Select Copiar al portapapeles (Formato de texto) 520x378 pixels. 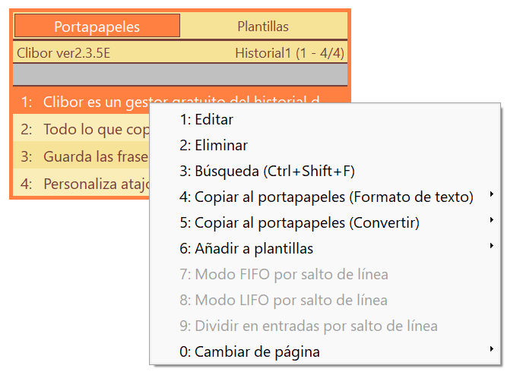point(325,197)
